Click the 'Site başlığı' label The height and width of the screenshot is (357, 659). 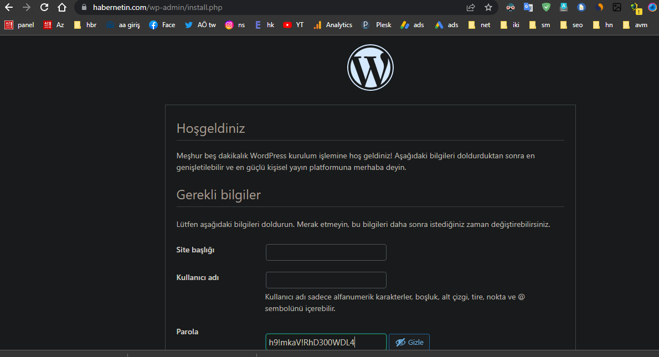195,250
